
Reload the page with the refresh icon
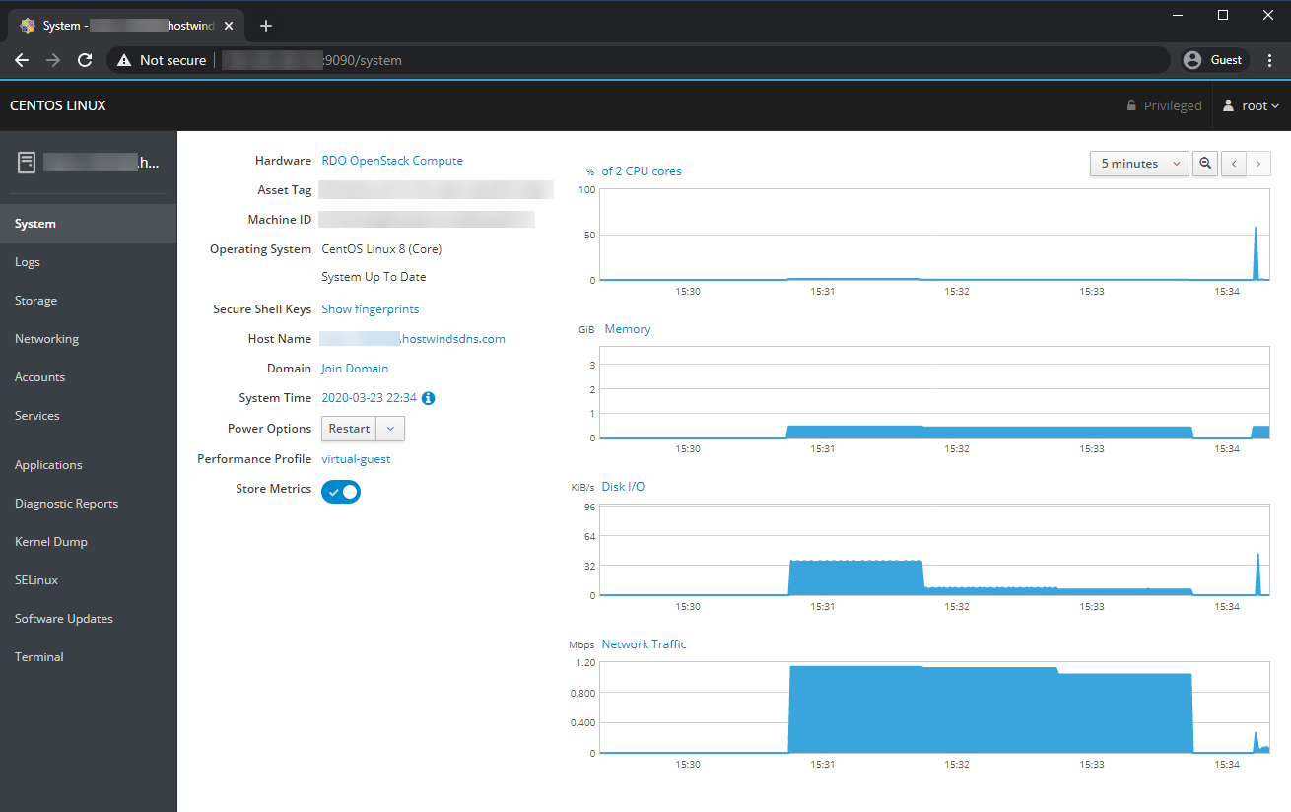tap(85, 60)
